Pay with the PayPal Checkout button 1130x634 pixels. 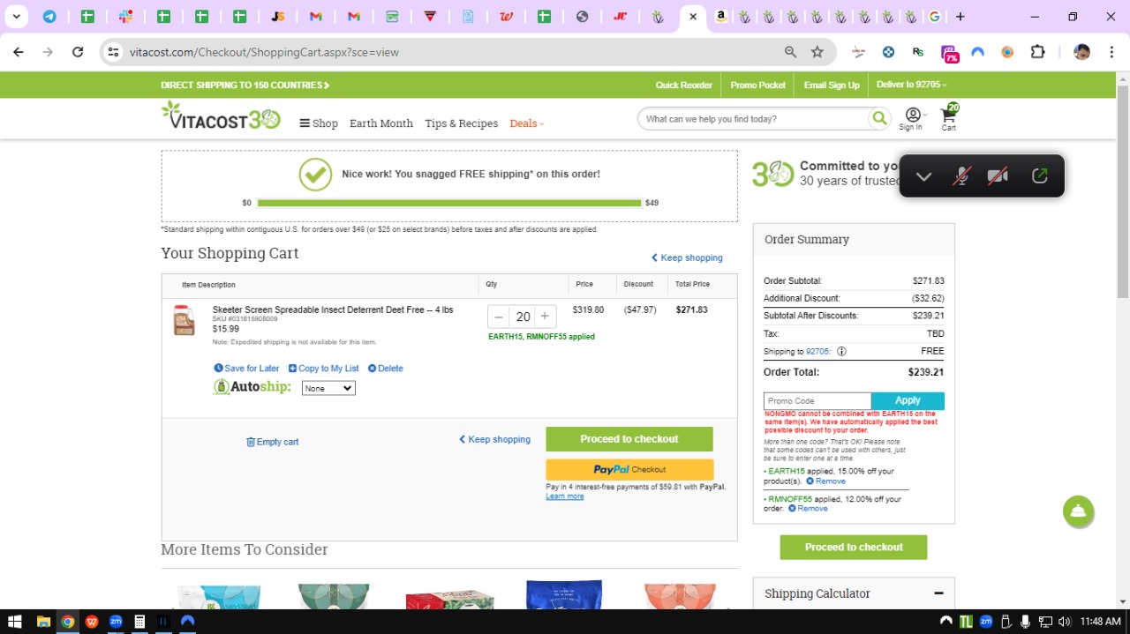click(629, 469)
